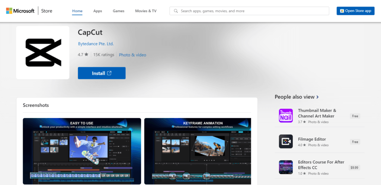Viewport: 381px width, 185px height.
Task: Switch to the Home tab
Action: tap(77, 11)
